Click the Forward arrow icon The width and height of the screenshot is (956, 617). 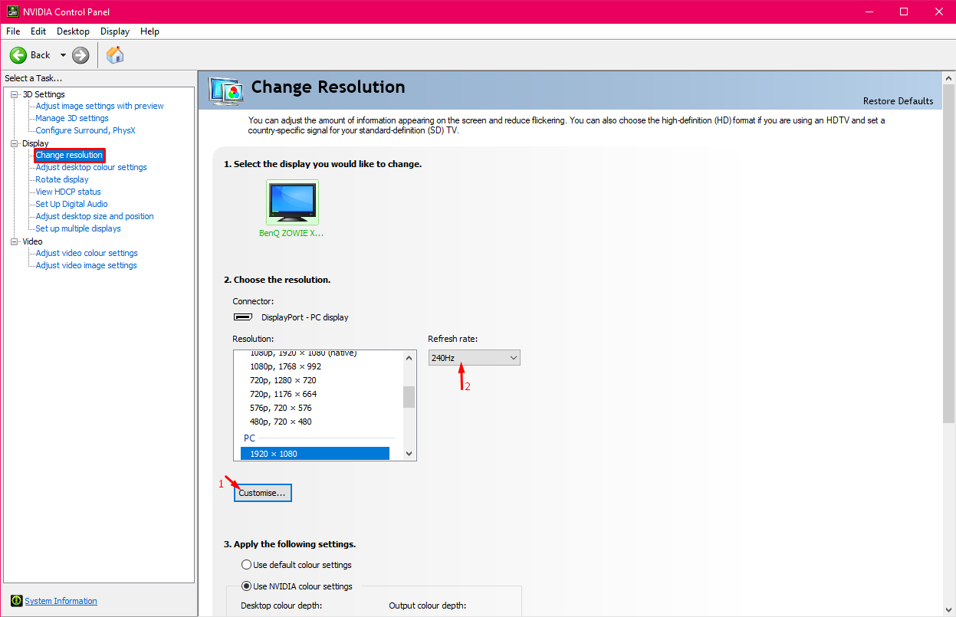coord(80,55)
